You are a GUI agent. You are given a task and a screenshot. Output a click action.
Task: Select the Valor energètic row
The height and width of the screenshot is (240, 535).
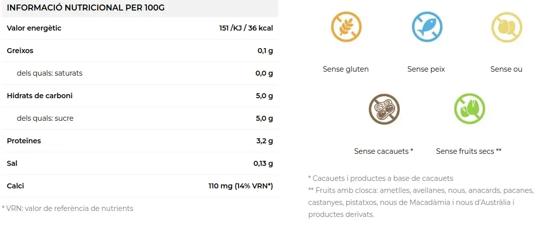(x=140, y=28)
